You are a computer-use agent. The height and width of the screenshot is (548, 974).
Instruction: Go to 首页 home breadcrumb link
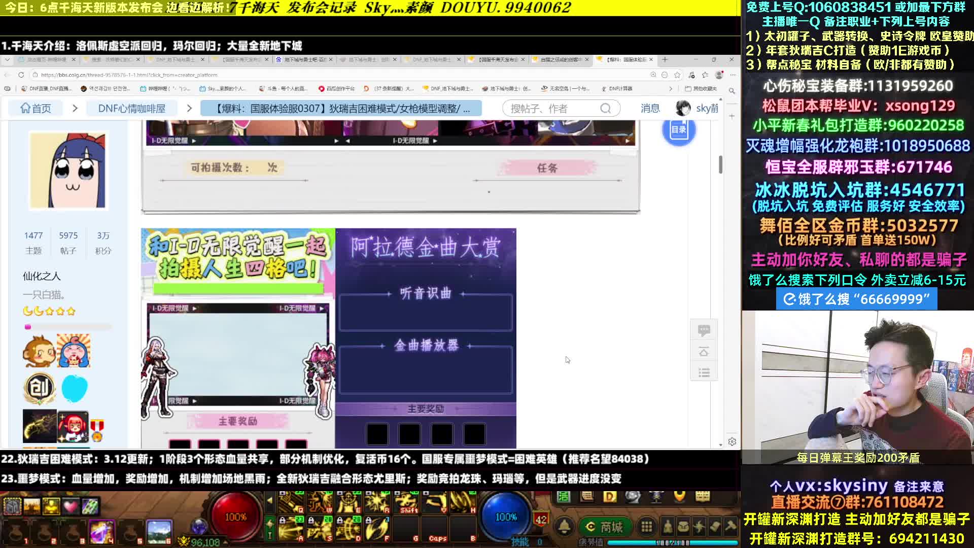pos(36,109)
